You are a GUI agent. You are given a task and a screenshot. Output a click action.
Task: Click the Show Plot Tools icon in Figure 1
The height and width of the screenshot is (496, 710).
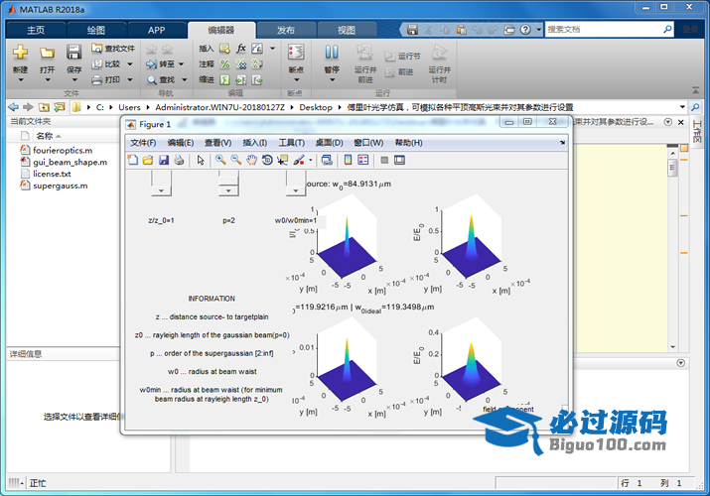pos(399,160)
